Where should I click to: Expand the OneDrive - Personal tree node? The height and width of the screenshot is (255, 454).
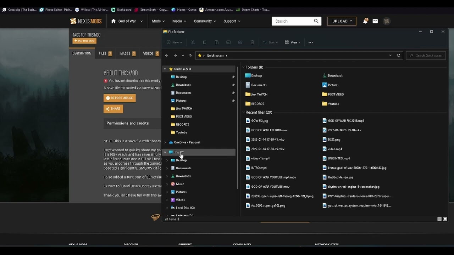(165, 142)
